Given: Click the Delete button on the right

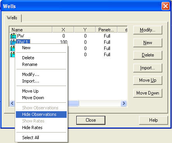Looking at the screenshot, I should pyautogui.click(x=148, y=55).
